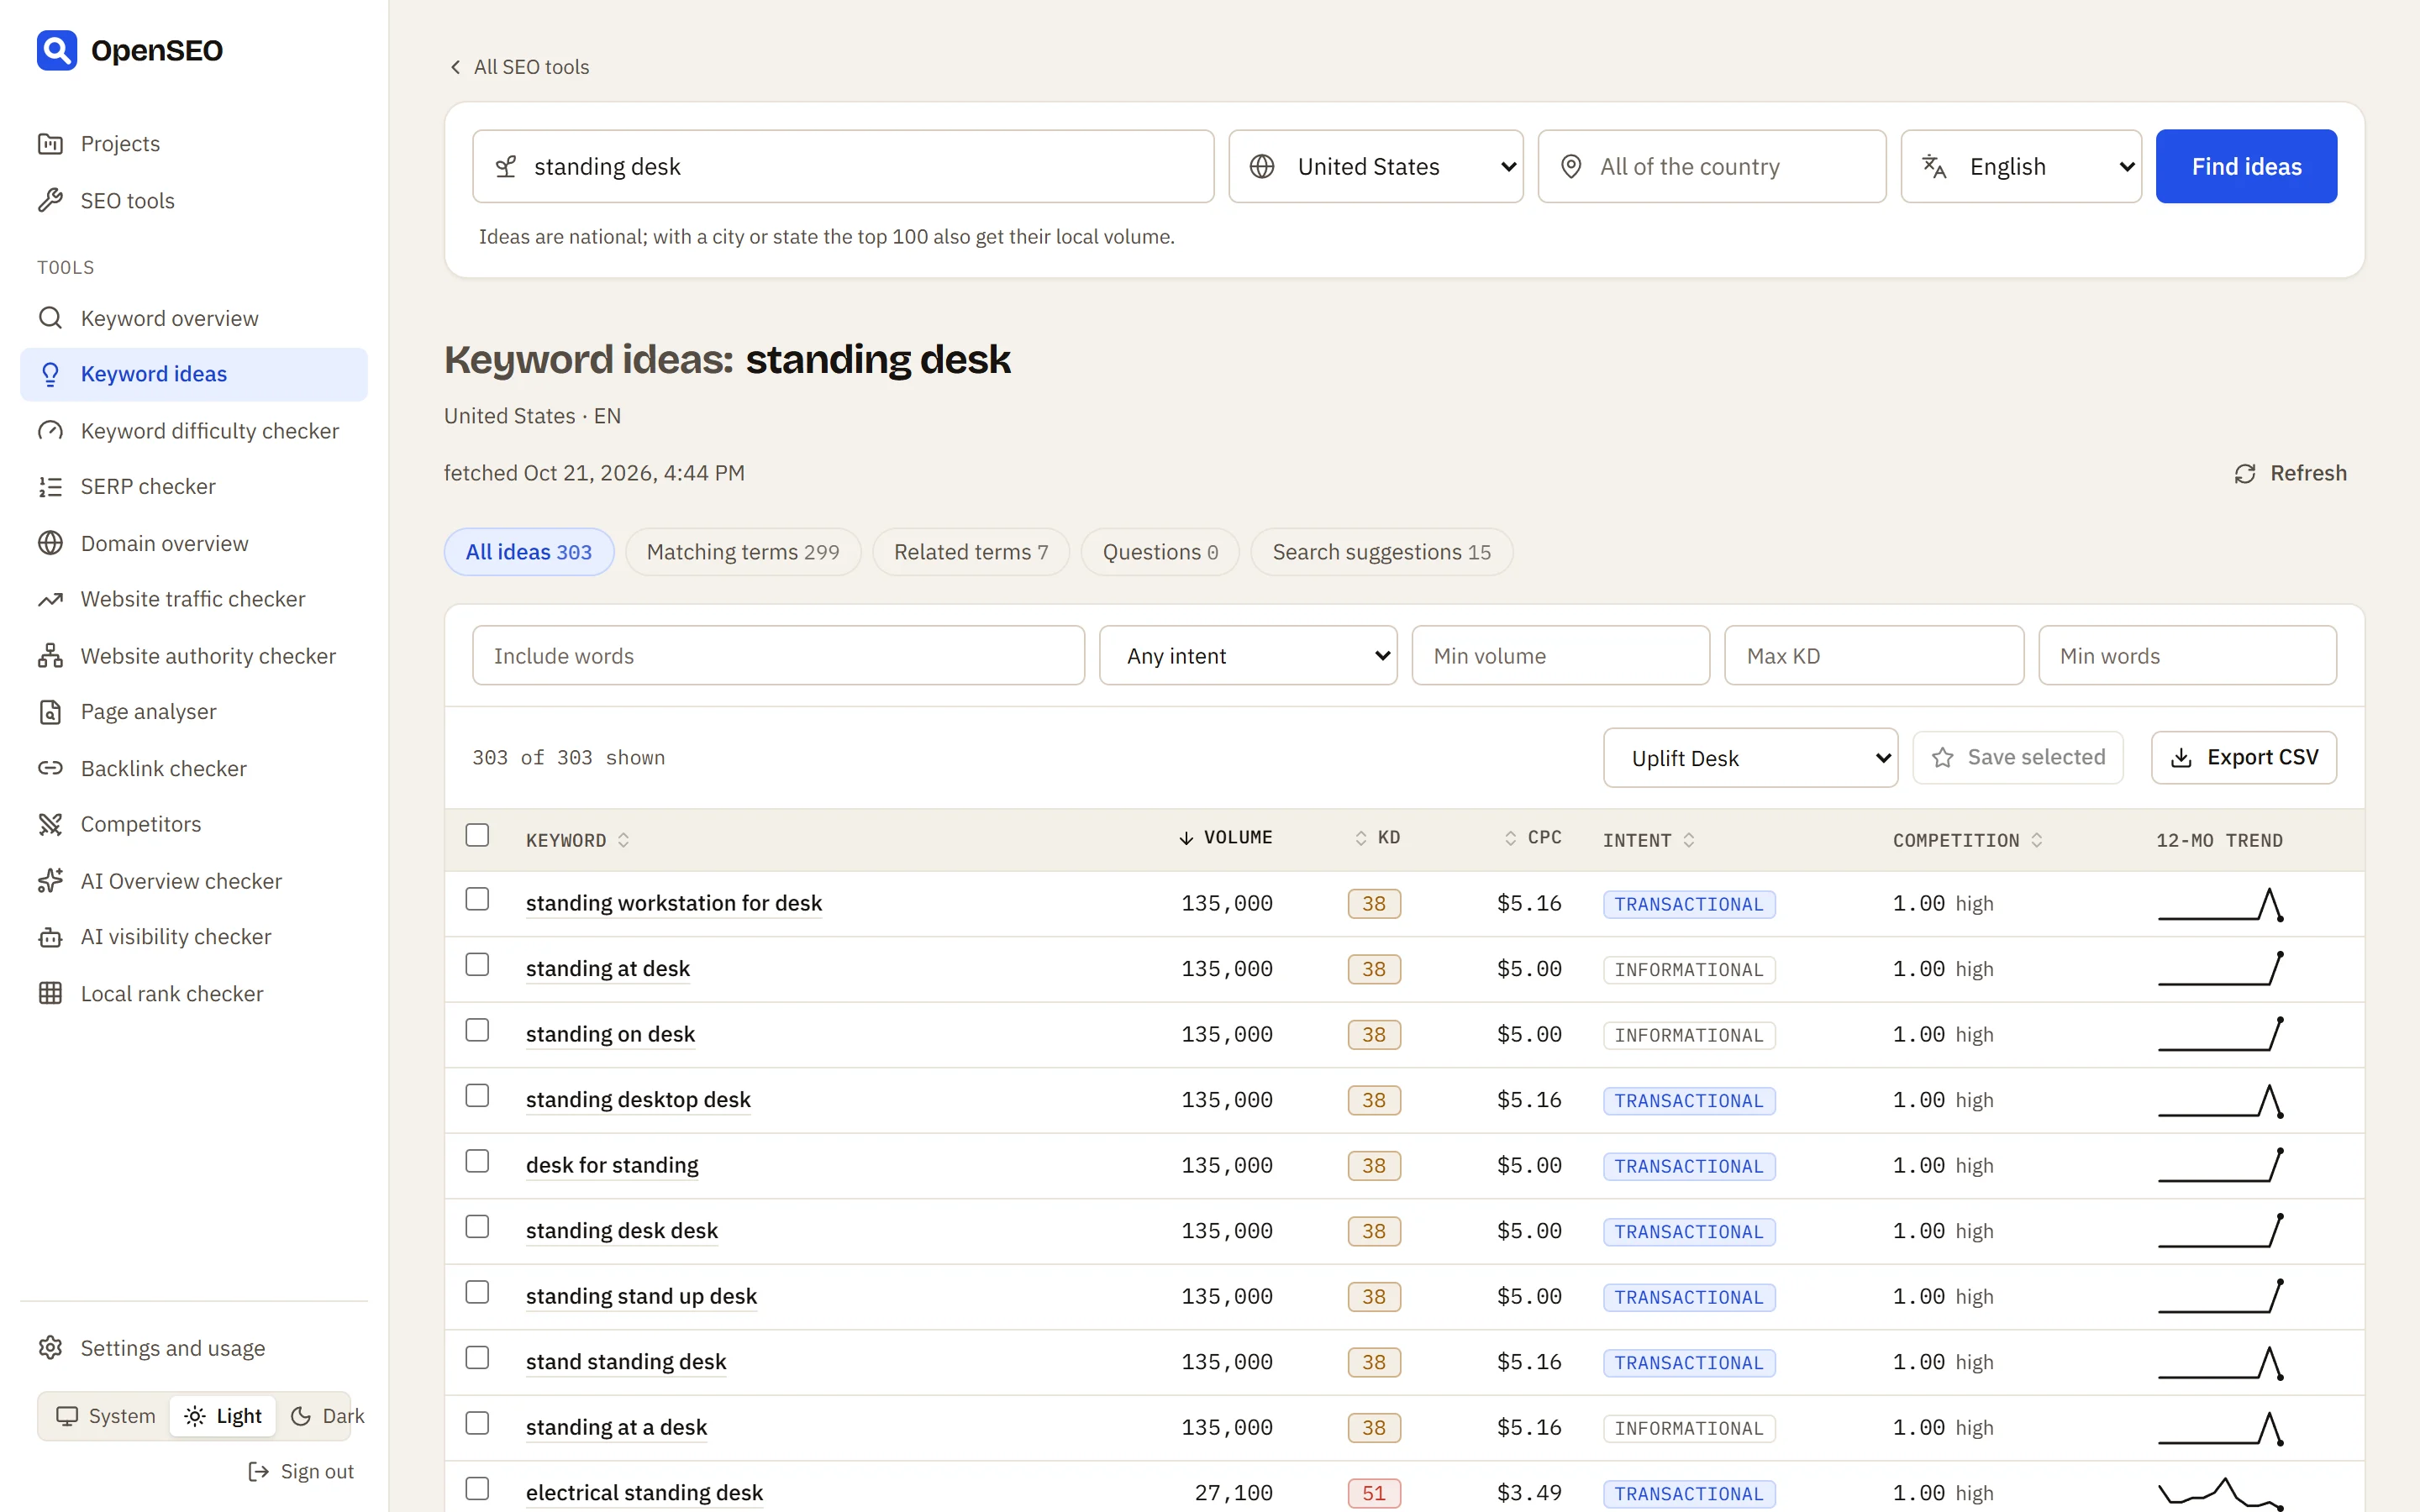This screenshot has height=1512, width=2420.
Task: Open the English language dropdown
Action: click(2021, 166)
